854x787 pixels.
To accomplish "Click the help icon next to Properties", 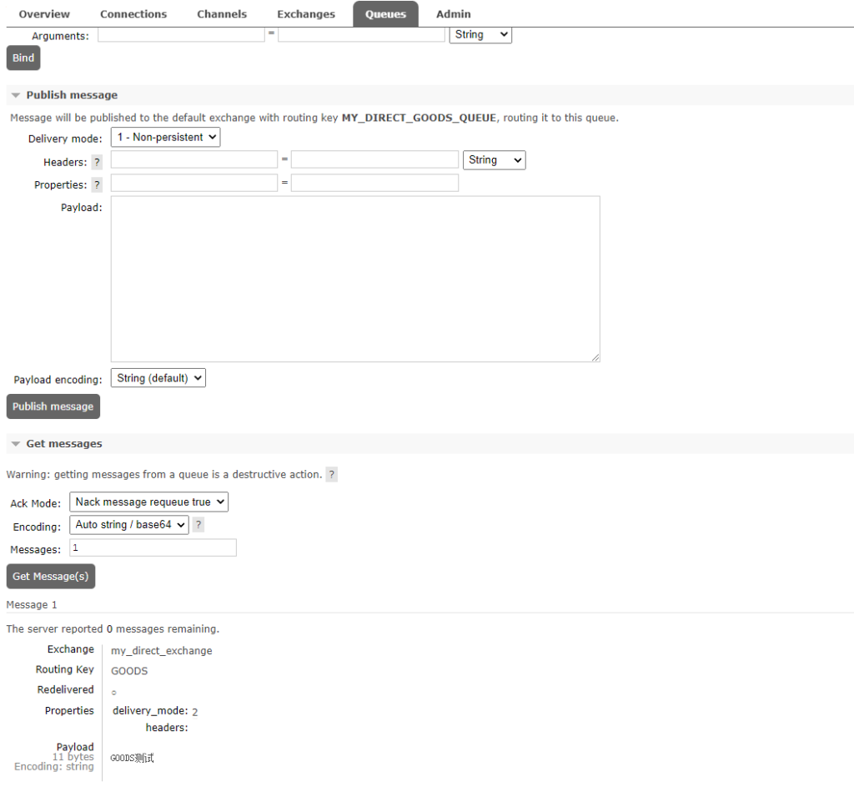I will [97, 185].
